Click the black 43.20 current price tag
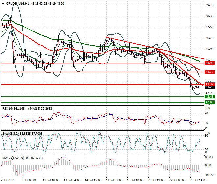 (x=209, y=87)
